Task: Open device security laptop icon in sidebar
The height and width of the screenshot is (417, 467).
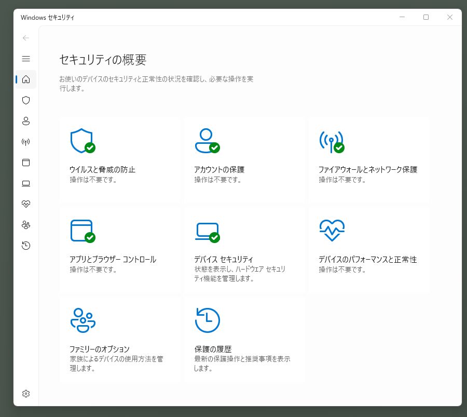Action: [26, 183]
